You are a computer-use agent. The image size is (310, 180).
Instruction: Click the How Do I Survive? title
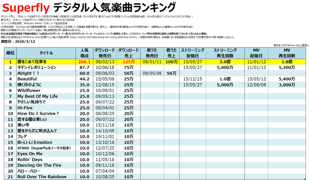(38, 113)
